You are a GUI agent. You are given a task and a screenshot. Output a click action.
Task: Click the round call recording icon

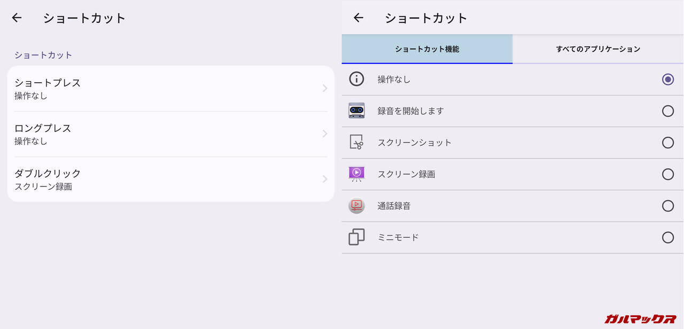(356, 206)
